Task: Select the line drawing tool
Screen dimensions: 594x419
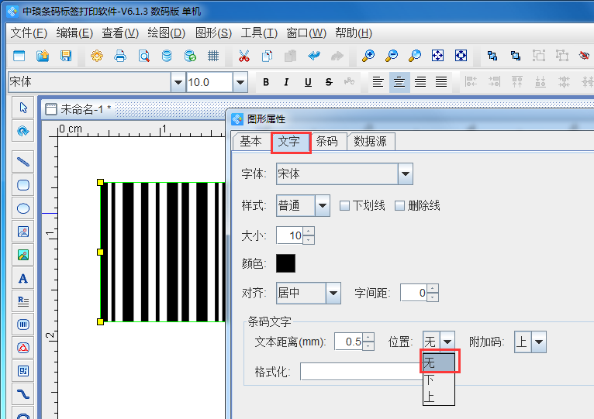Action: pyautogui.click(x=23, y=162)
